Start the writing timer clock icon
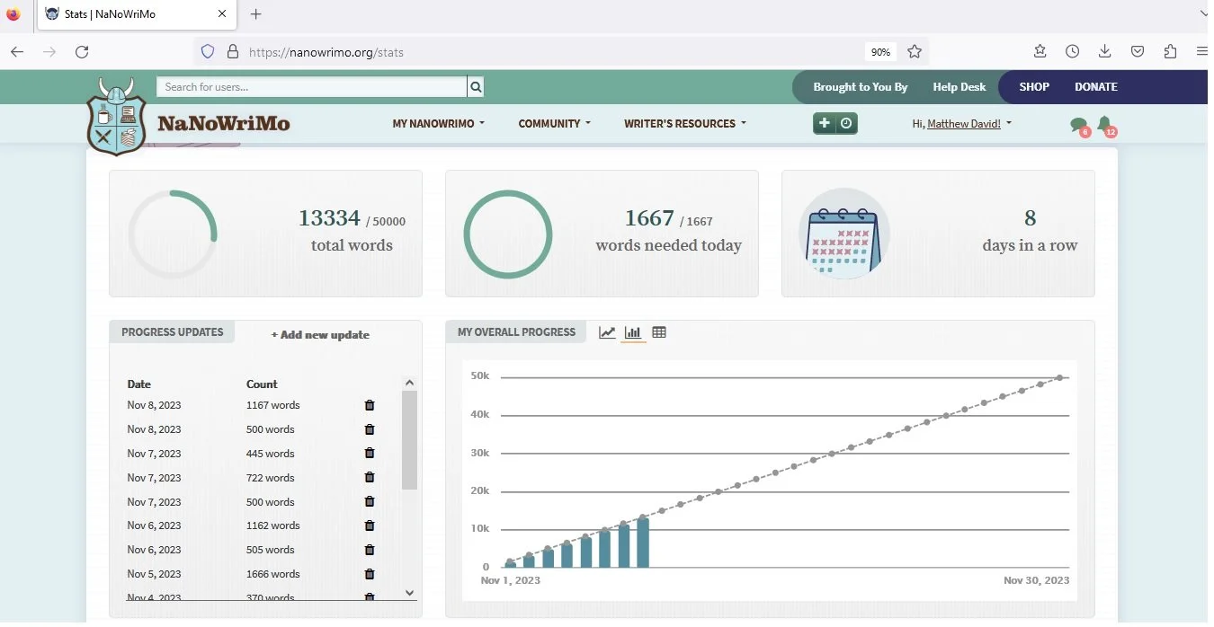Screen dimensions: 1214x627 point(846,123)
